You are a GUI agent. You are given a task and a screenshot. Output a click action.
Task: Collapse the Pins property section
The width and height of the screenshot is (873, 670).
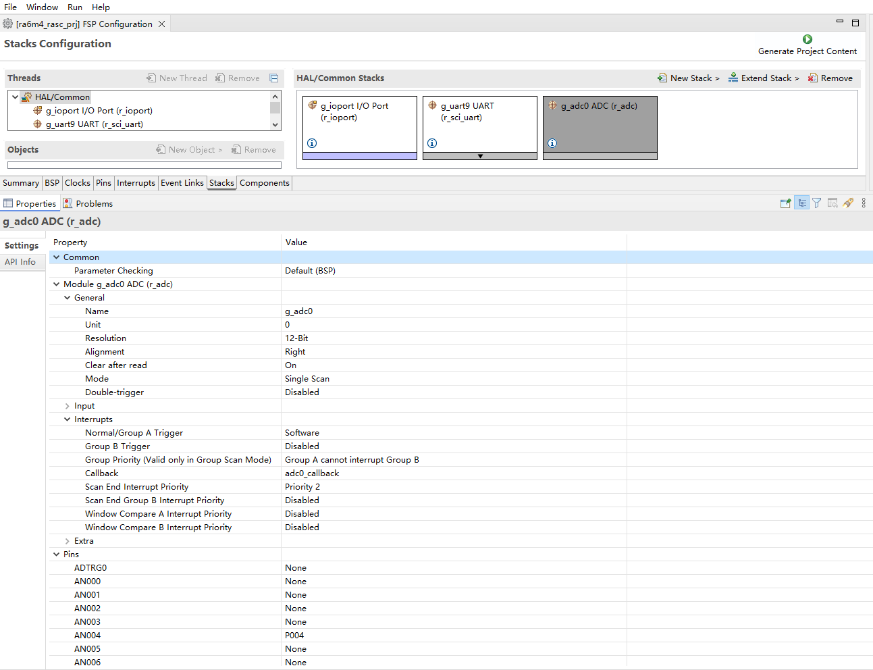pos(57,555)
